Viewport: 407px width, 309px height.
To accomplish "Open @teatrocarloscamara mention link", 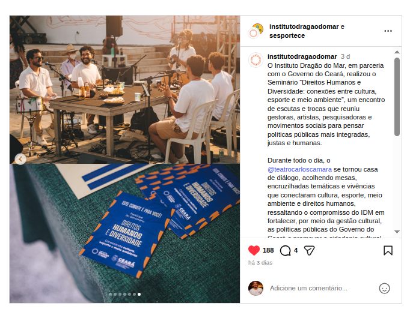I will (299, 169).
